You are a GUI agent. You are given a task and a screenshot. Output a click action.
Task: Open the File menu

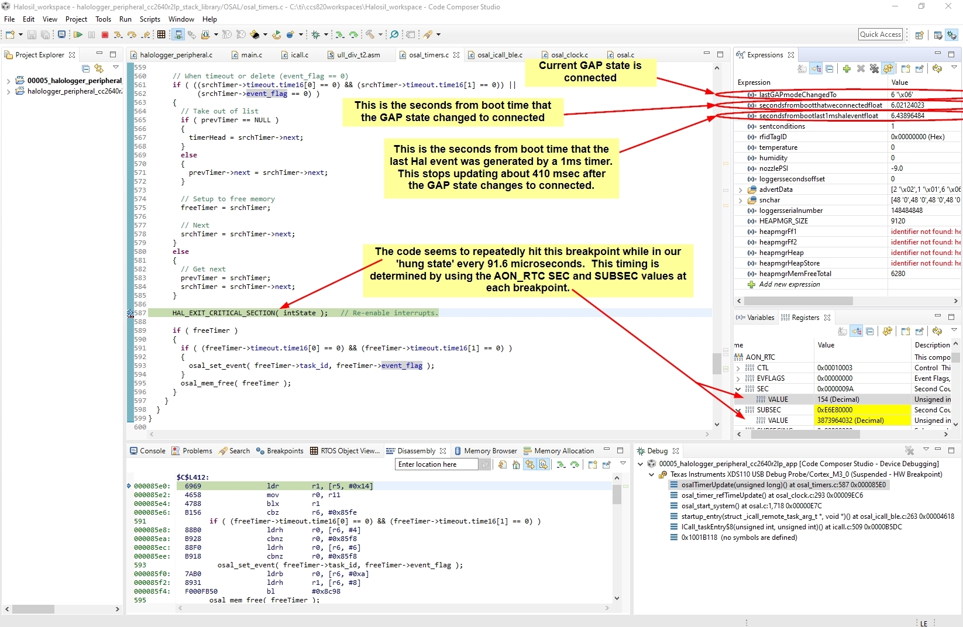[9, 19]
